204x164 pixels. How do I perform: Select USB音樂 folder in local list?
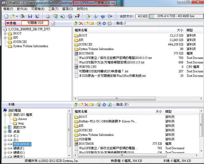click(x=85, y=139)
